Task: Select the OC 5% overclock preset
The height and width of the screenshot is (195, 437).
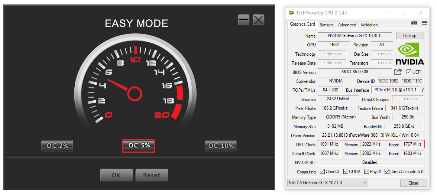Action: click(139, 146)
